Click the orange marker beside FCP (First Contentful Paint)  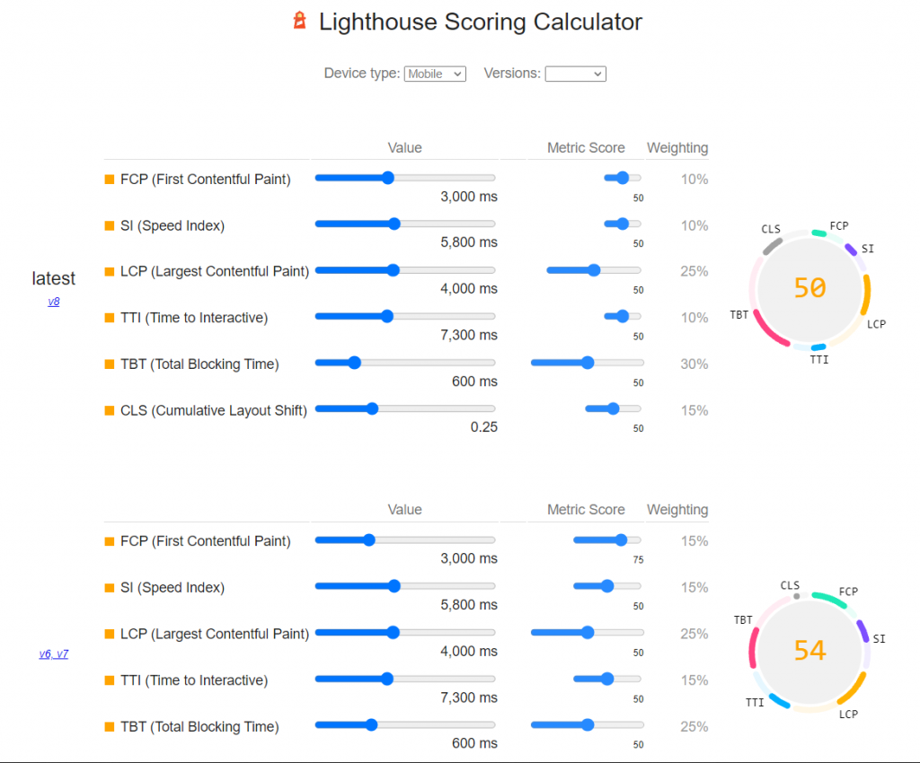(108, 179)
